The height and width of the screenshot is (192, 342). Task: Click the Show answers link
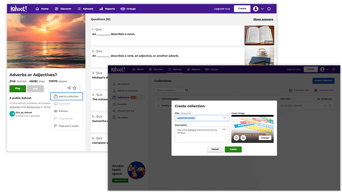[x=263, y=19]
